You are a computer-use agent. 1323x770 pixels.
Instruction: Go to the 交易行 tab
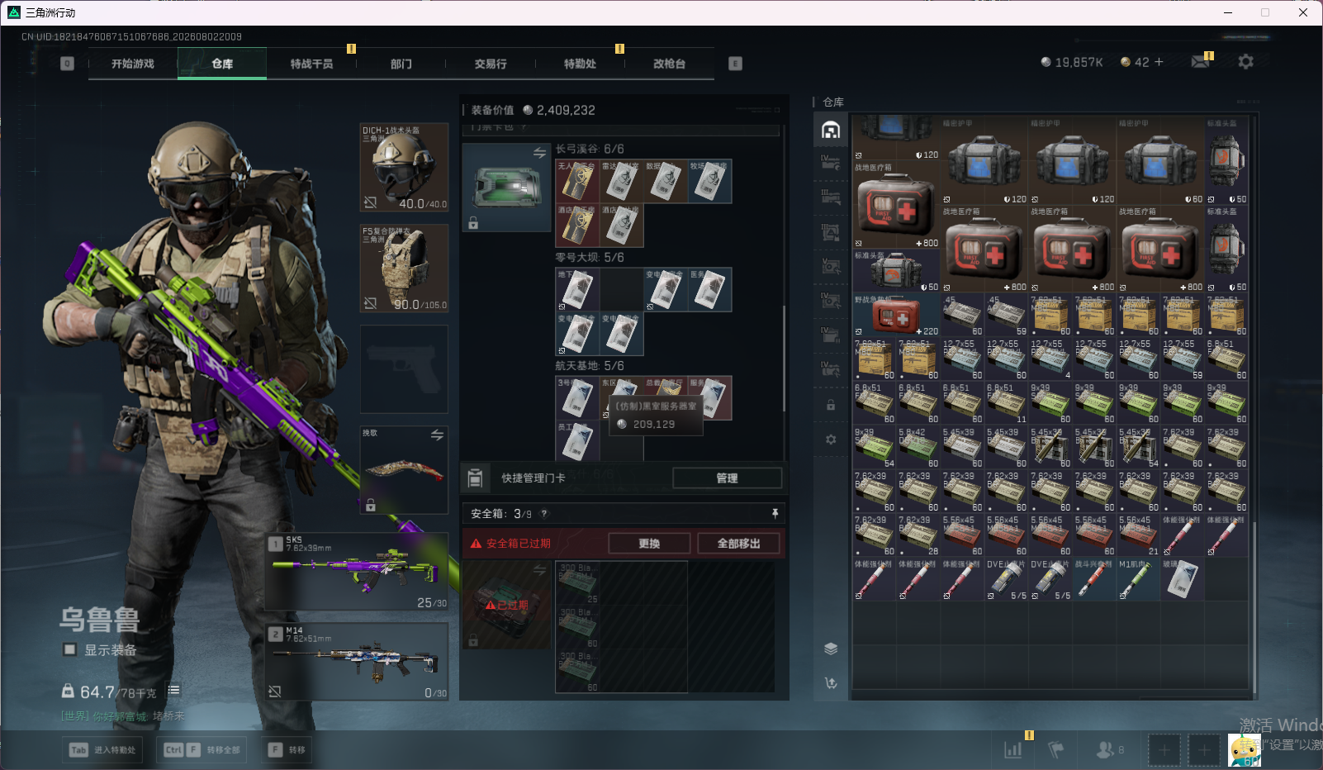491,64
